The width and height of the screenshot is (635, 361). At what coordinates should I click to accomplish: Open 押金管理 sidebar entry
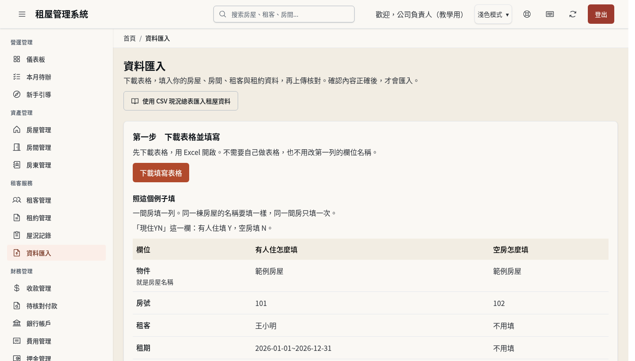click(56, 356)
